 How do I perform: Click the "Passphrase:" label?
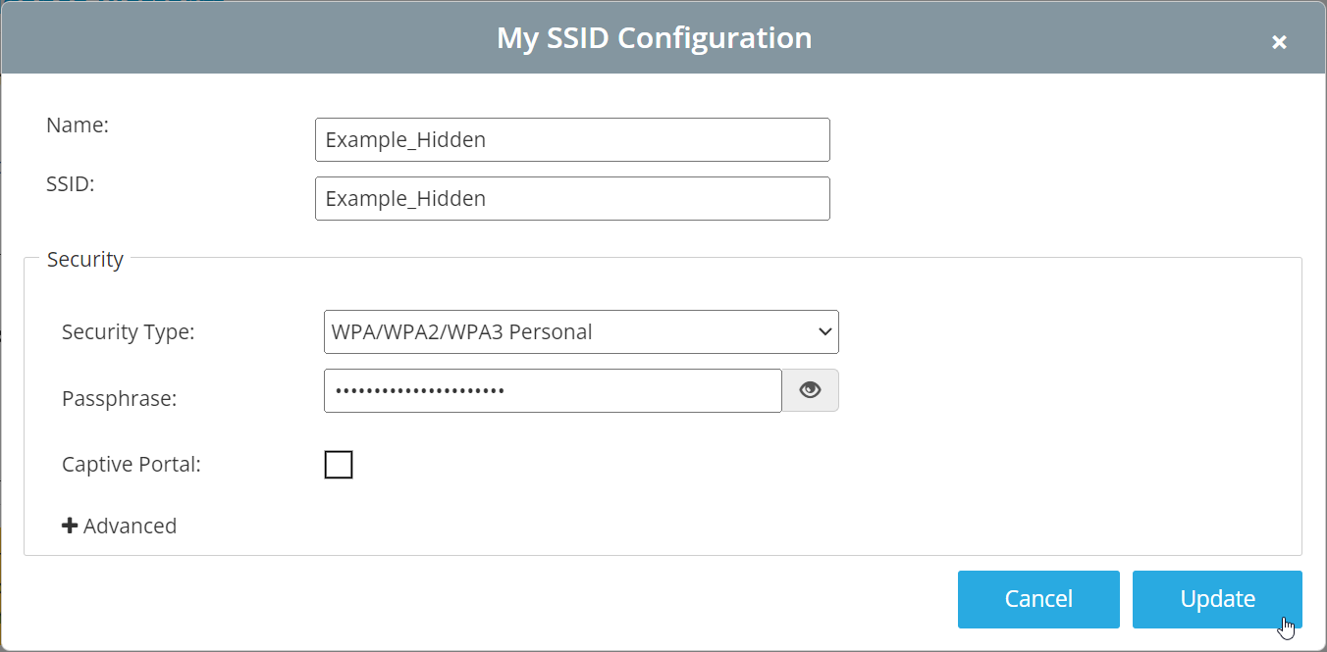coord(119,398)
